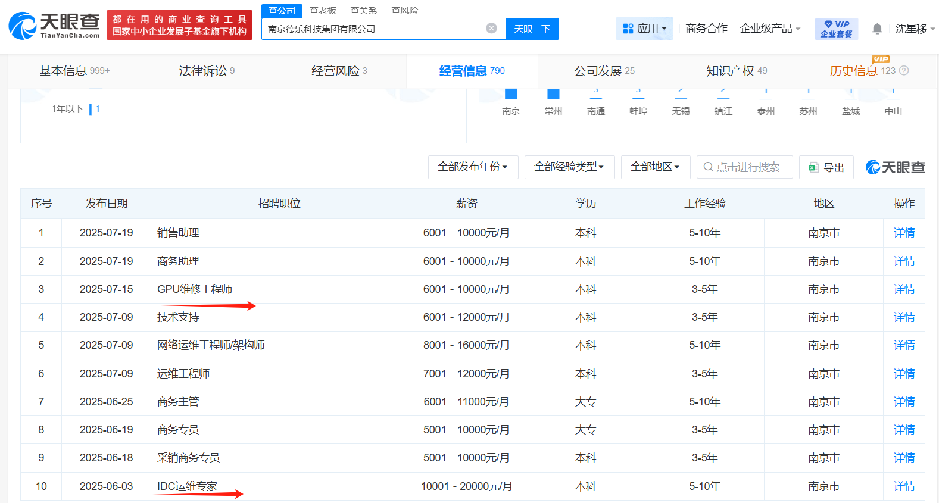Click the 导出 Excel export button
939x503 pixels.
coord(826,168)
